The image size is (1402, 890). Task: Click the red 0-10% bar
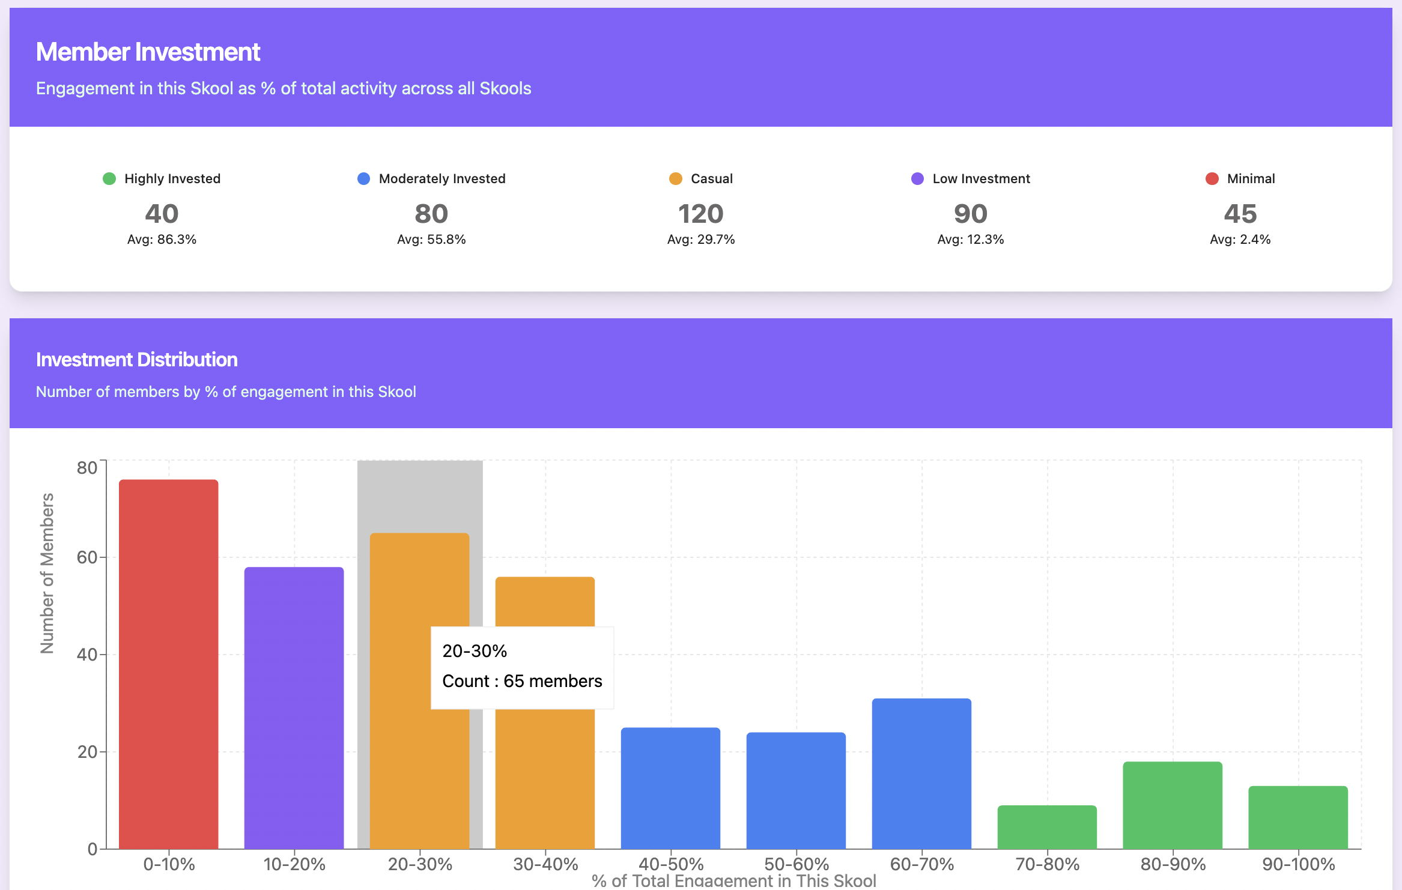(x=168, y=664)
